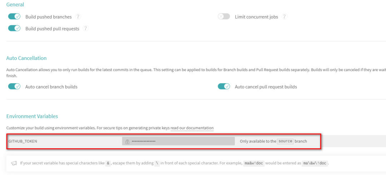Click the ma&w!doc example code snippet

[254, 163]
